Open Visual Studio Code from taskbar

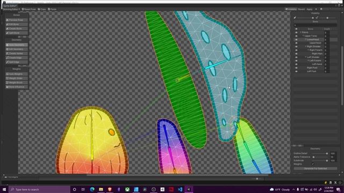(180, 189)
